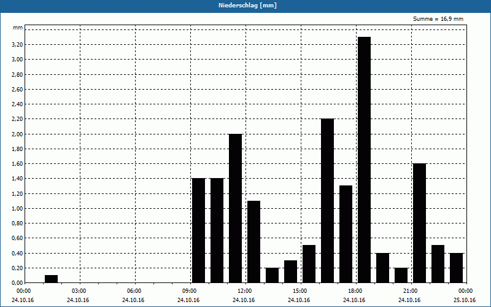Click the 15:00 time label

point(300,291)
